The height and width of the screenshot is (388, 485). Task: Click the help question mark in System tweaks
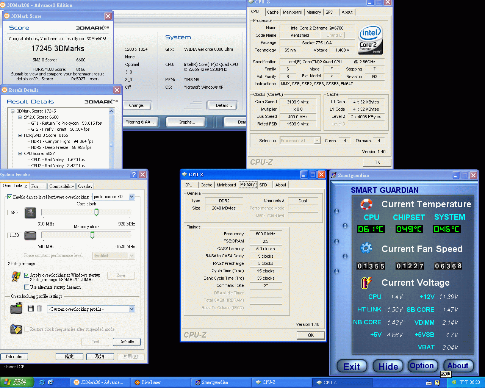134,174
